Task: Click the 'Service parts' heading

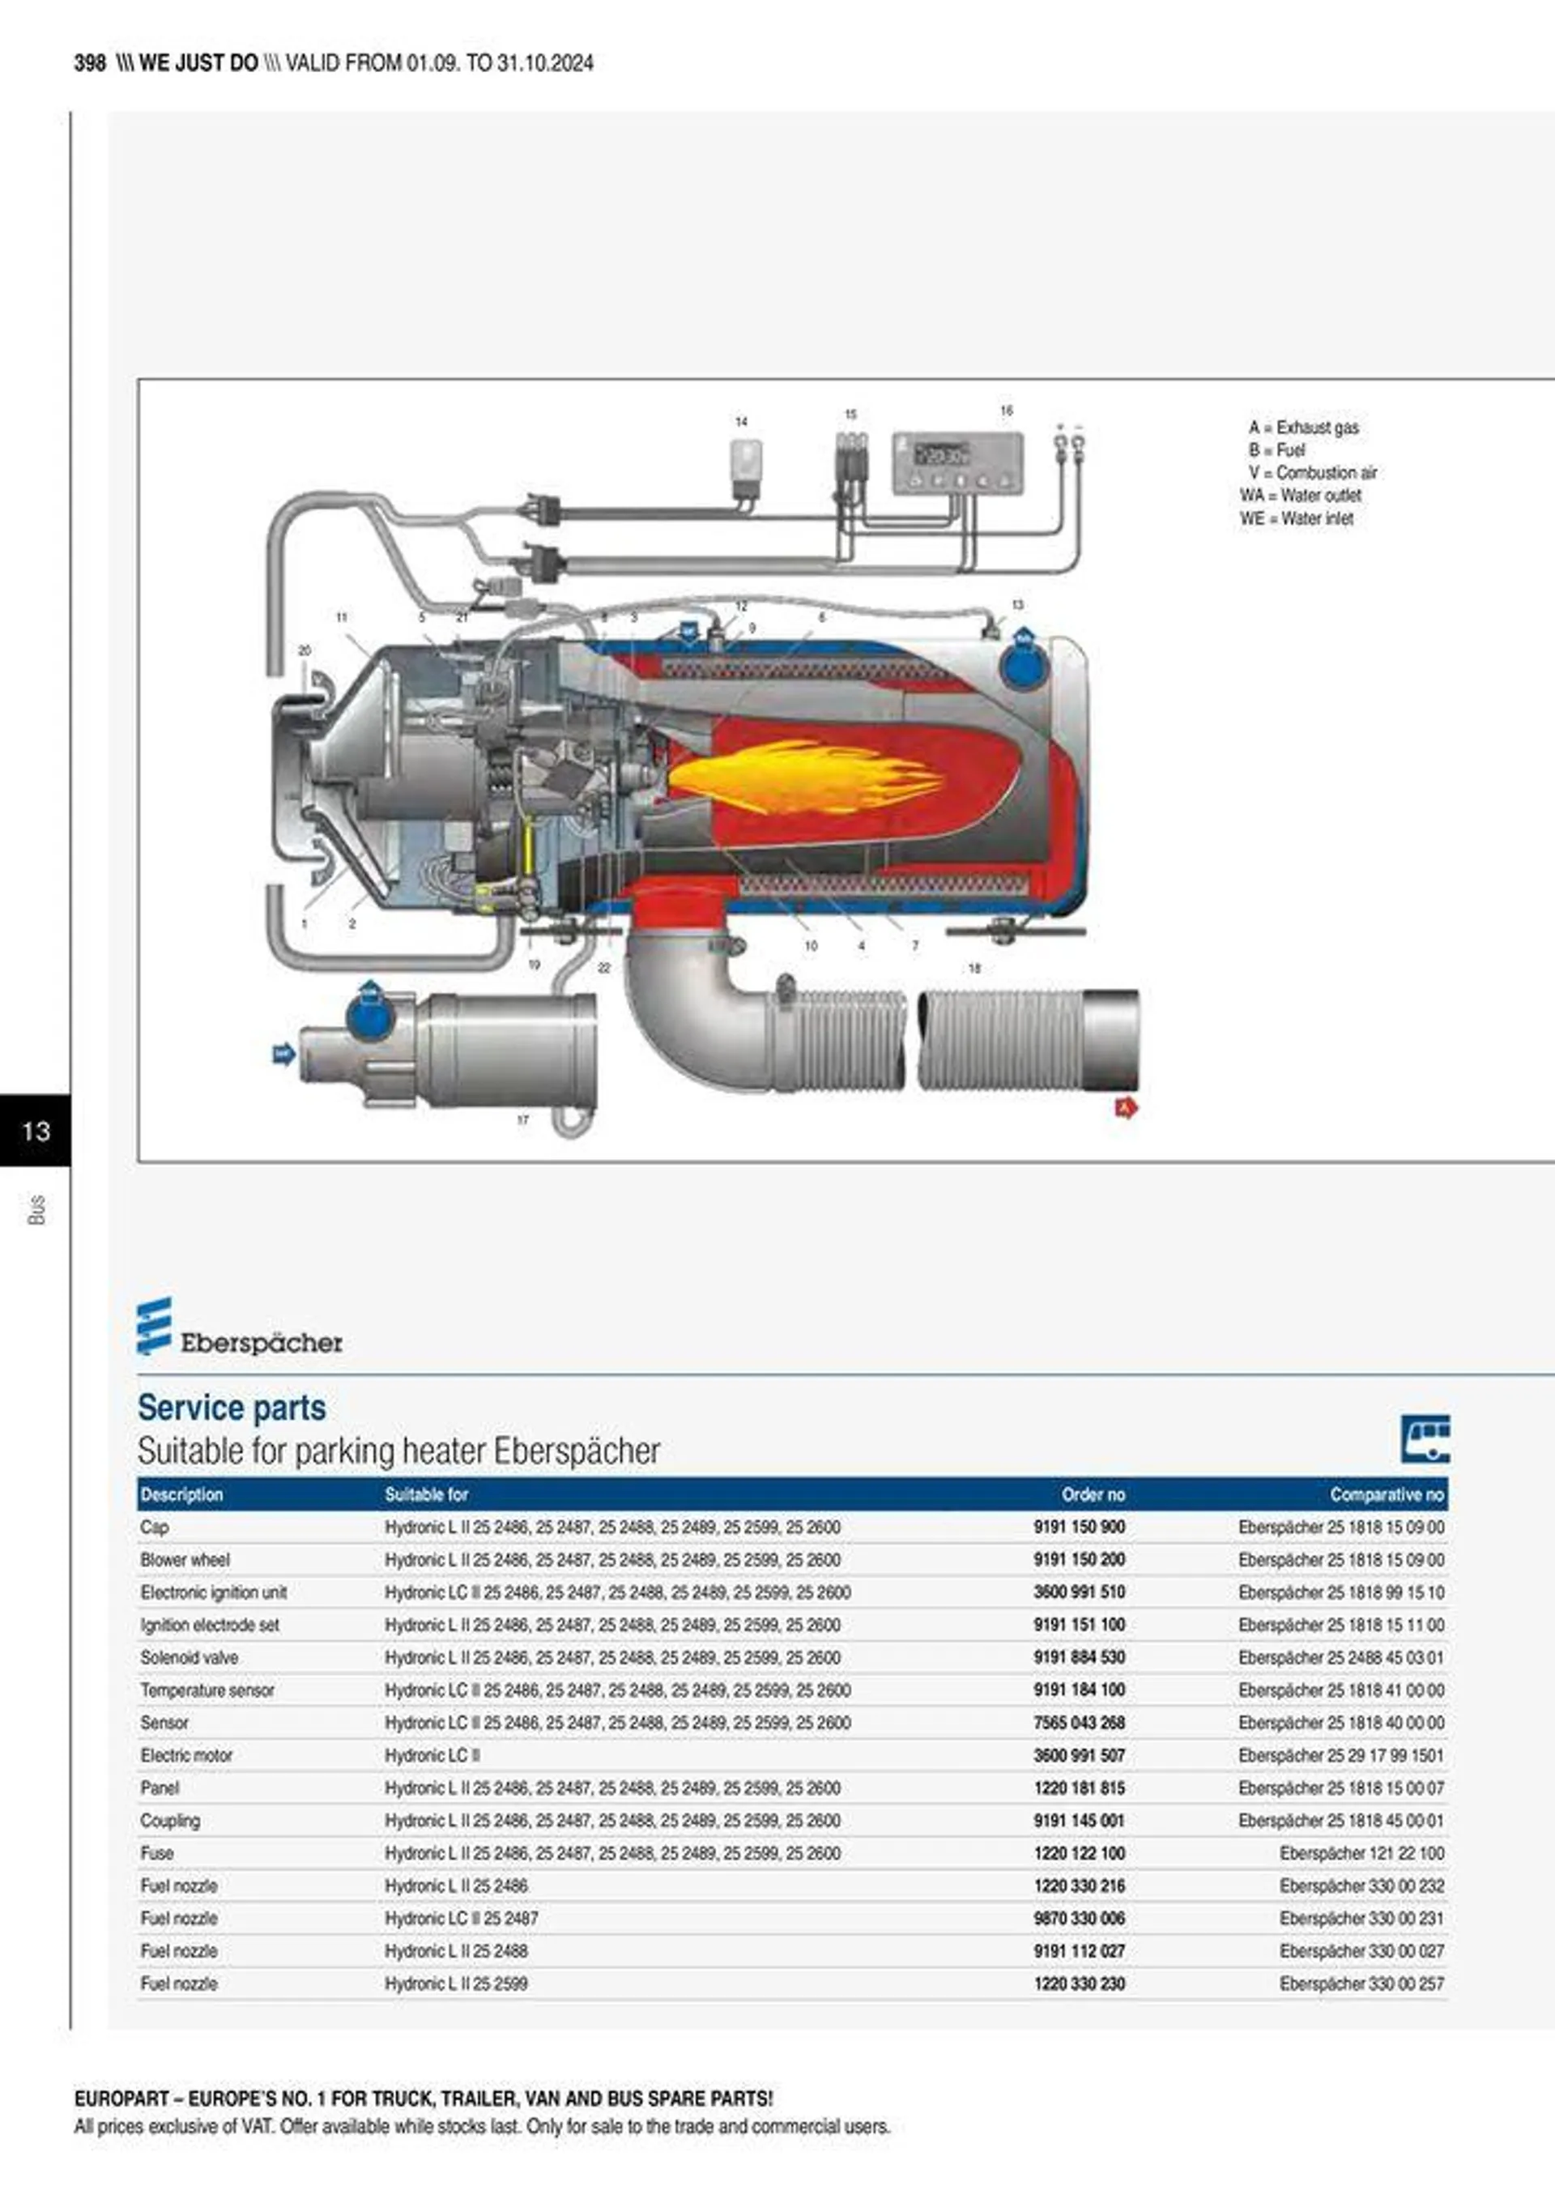Action: (232, 1408)
